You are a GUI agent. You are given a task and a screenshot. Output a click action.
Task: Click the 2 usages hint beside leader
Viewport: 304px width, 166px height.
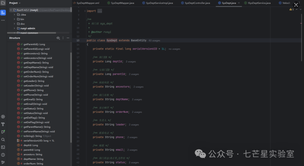pos(134,125)
